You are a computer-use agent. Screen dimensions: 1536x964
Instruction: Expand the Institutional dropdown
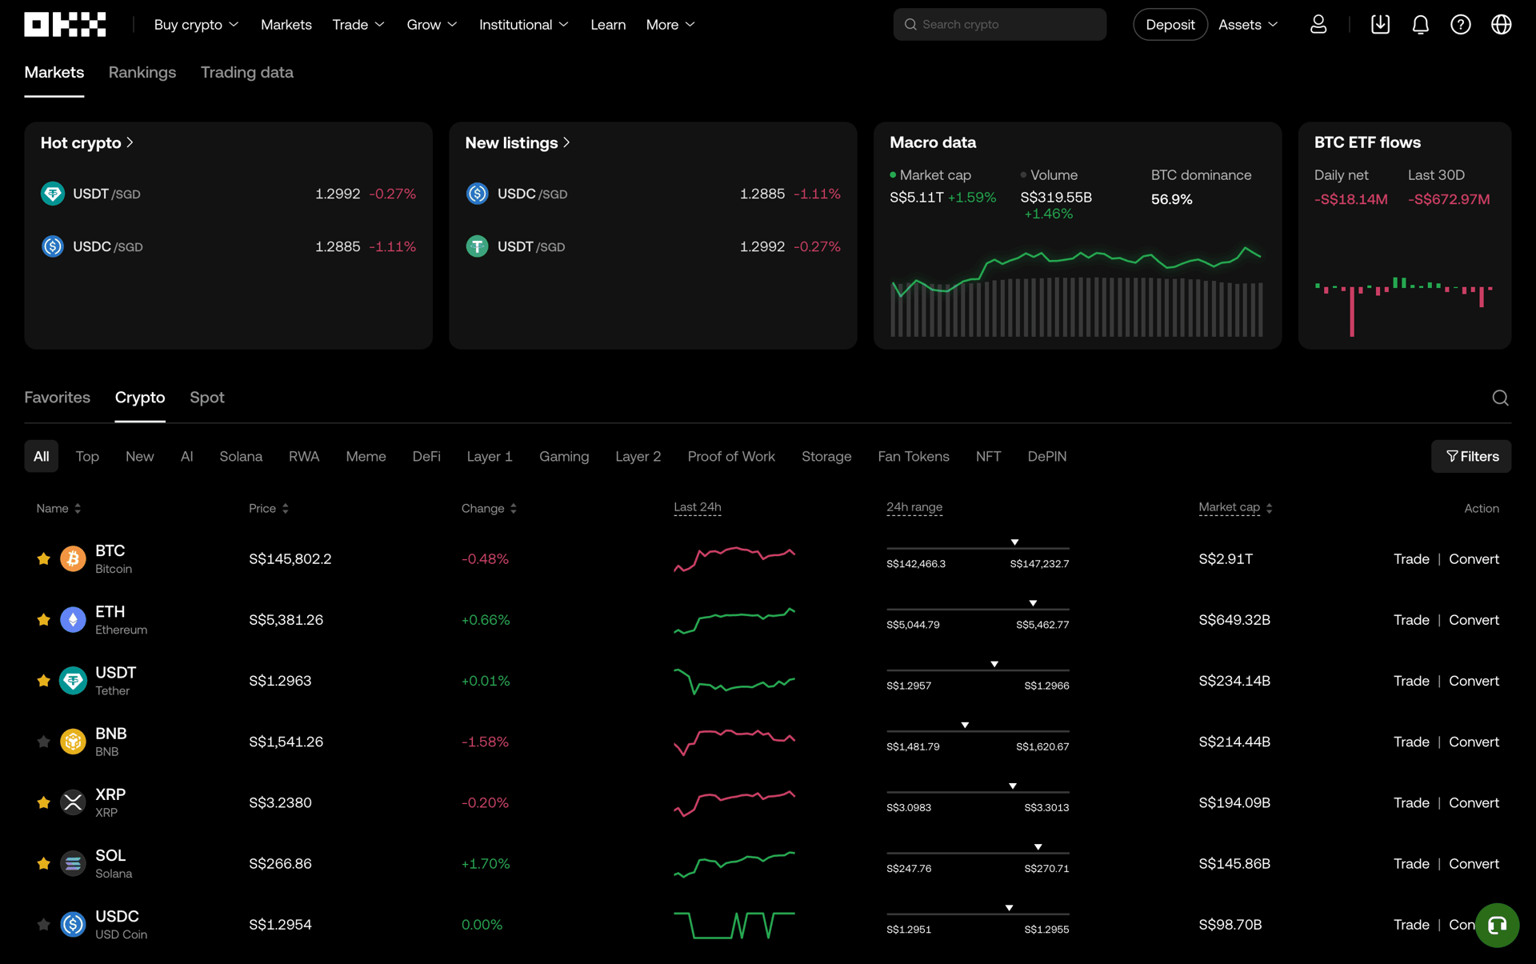(x=524, y=25)
